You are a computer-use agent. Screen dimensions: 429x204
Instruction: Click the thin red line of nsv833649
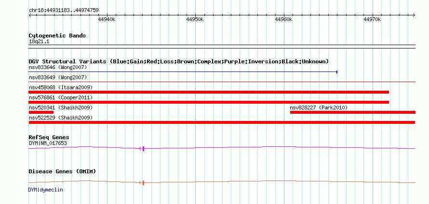[222, 82]
